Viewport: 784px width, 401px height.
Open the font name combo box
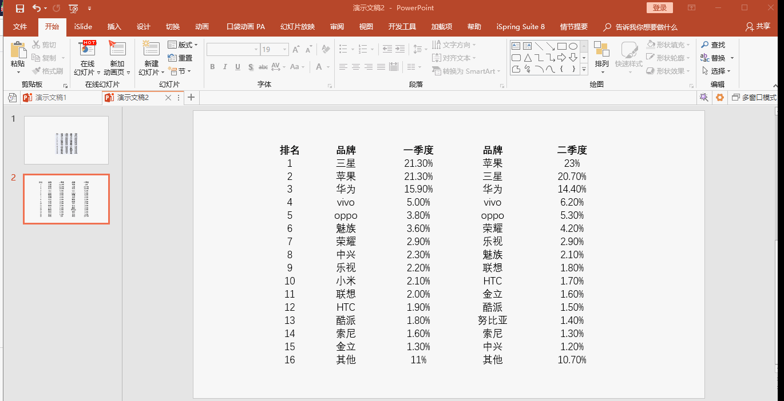click(x=233, y=50)
